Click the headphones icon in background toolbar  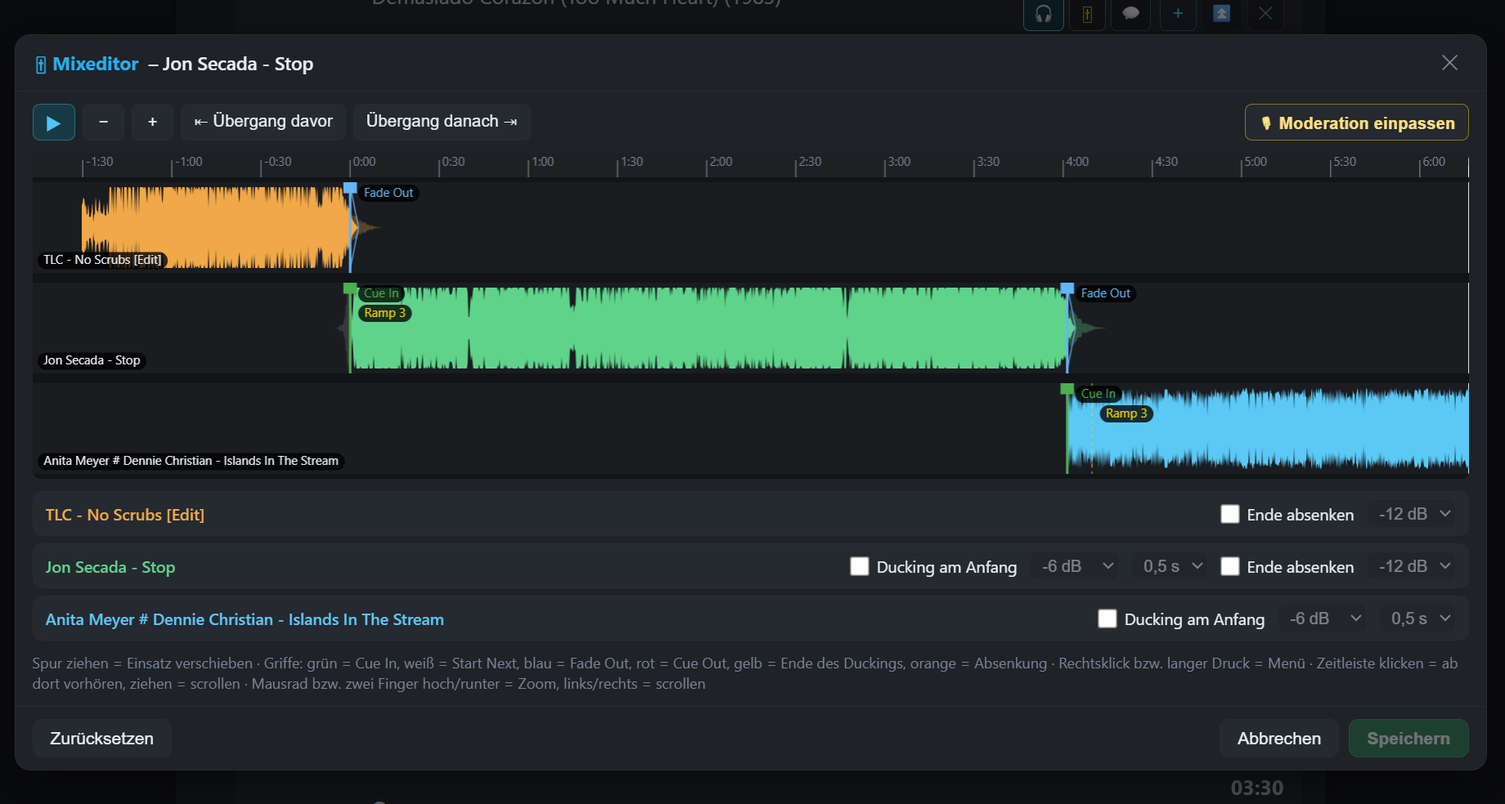(1044, 14)
